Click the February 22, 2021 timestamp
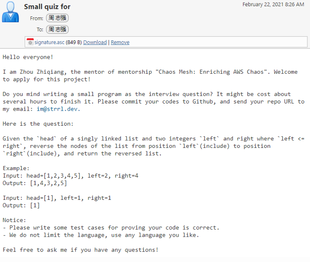Viewport: 310px width, 262px height. pos(273,4)
